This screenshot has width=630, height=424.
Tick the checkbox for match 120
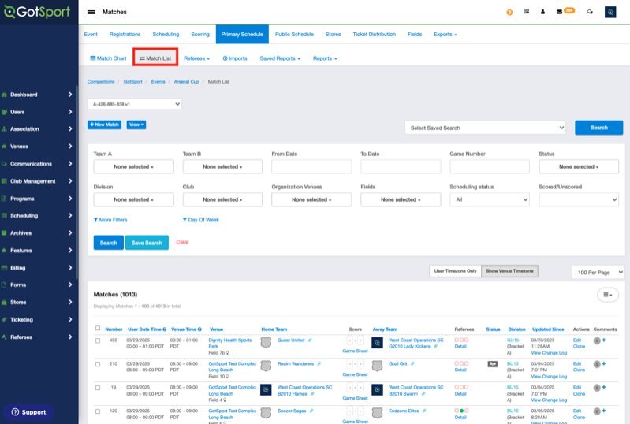pos(98,411)
